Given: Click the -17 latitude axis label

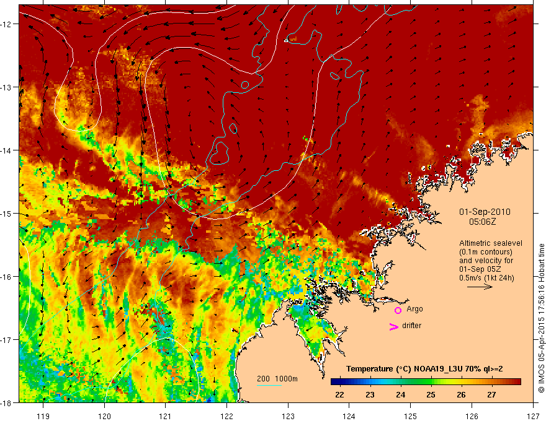Looking at the screenshot, I should [x=6, y=339].
